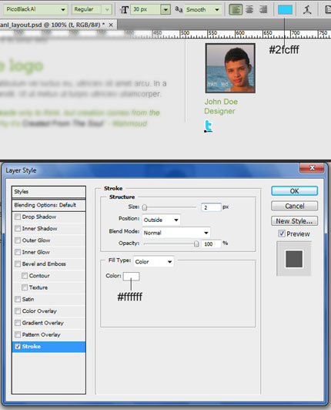Open the Create Warped Text option
This screenshot has width=331, height=410.
pyautogui.click(x=307, y=10)
